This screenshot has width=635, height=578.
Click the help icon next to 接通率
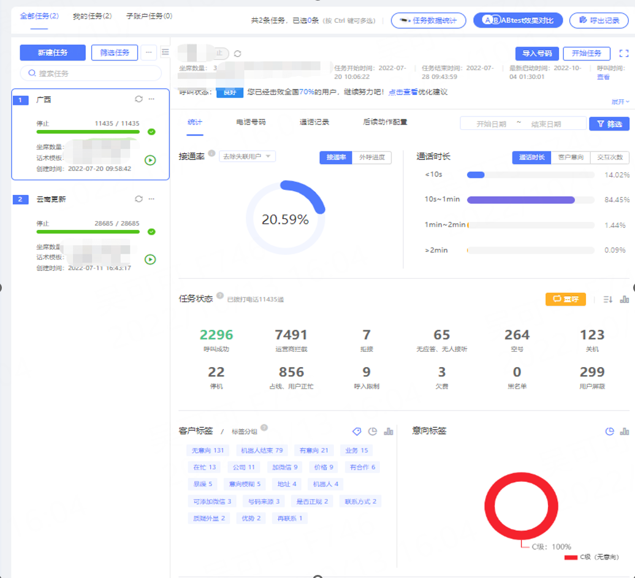[211, 153]
